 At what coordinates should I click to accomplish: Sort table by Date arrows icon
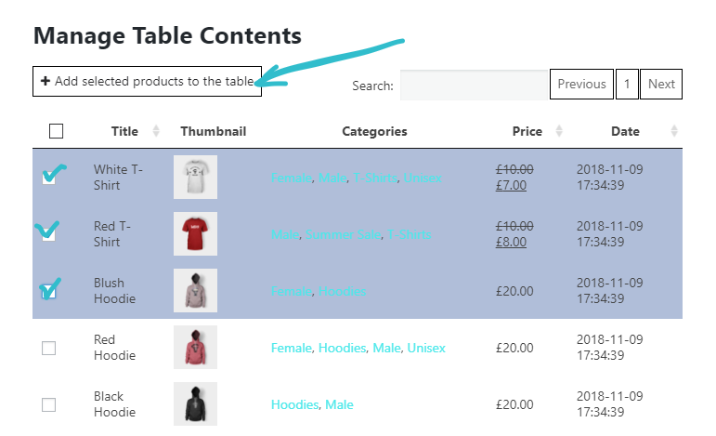(674, 131)
